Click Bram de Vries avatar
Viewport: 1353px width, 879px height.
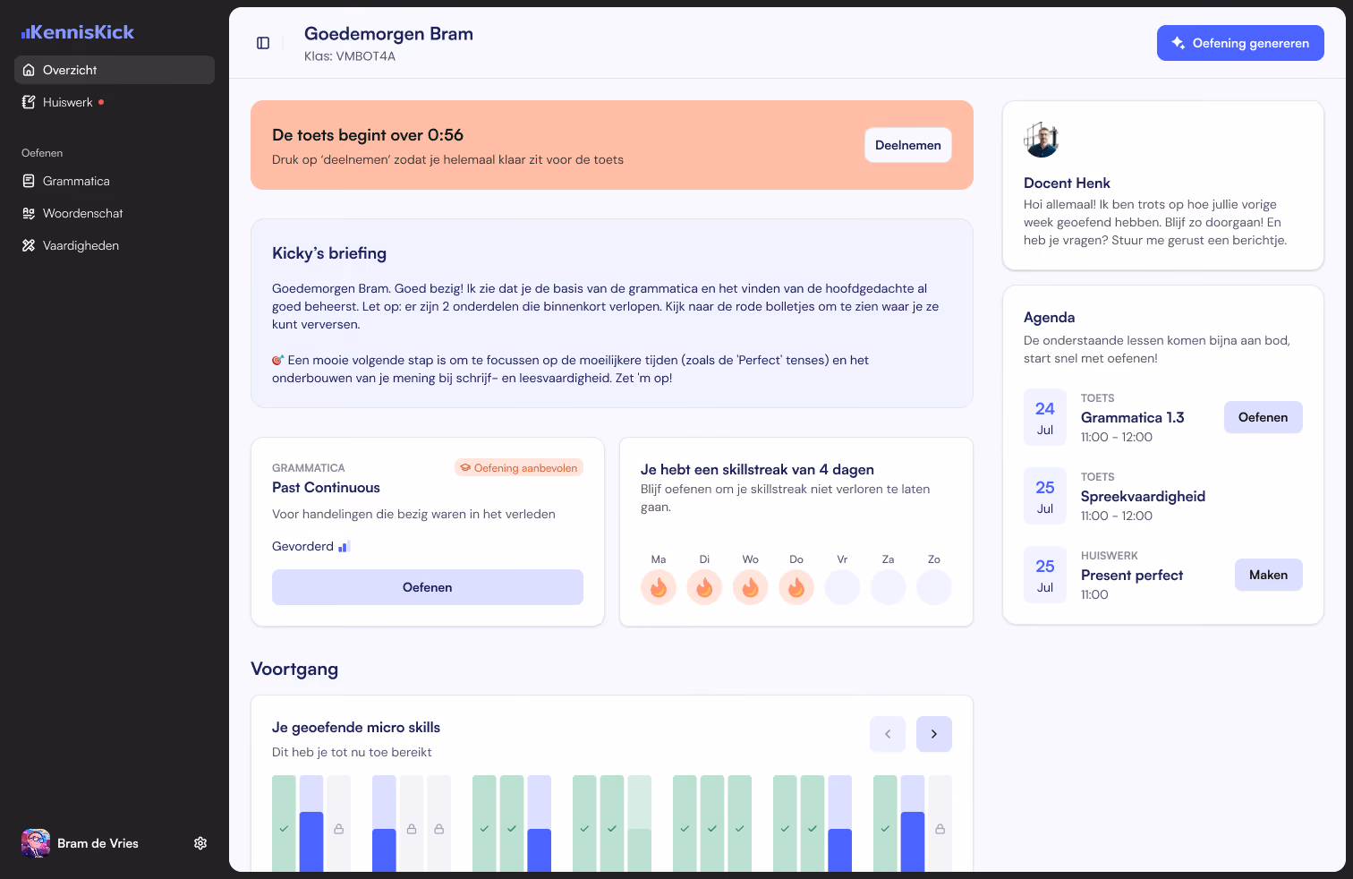36,843
